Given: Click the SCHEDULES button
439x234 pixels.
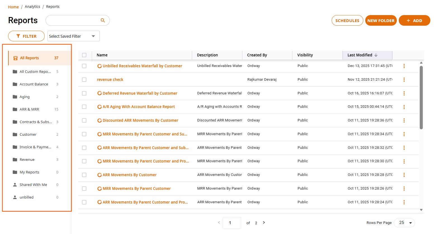Looking at the screenshot, I should [x=347, y=20].
